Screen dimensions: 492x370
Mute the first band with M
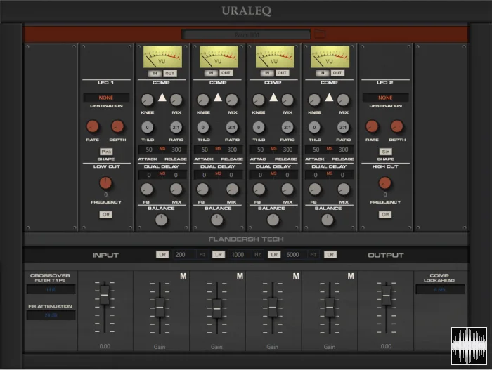pos(183,276)
